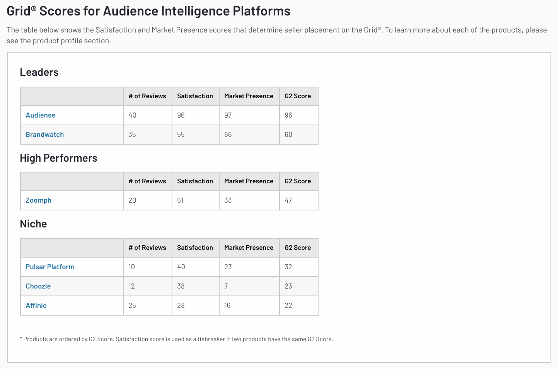This screenshot has width=559, height=369.
Task: Click Affinio's Satisfaction value 28
Action: click(x=181, y=306)
